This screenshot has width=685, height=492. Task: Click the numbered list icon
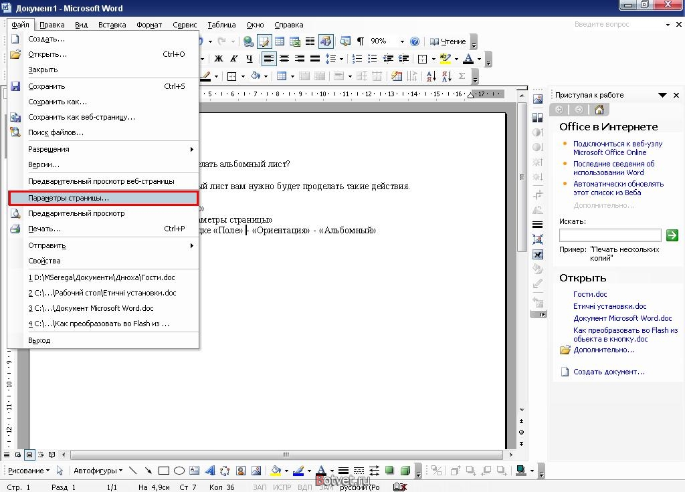pos(357,59)
